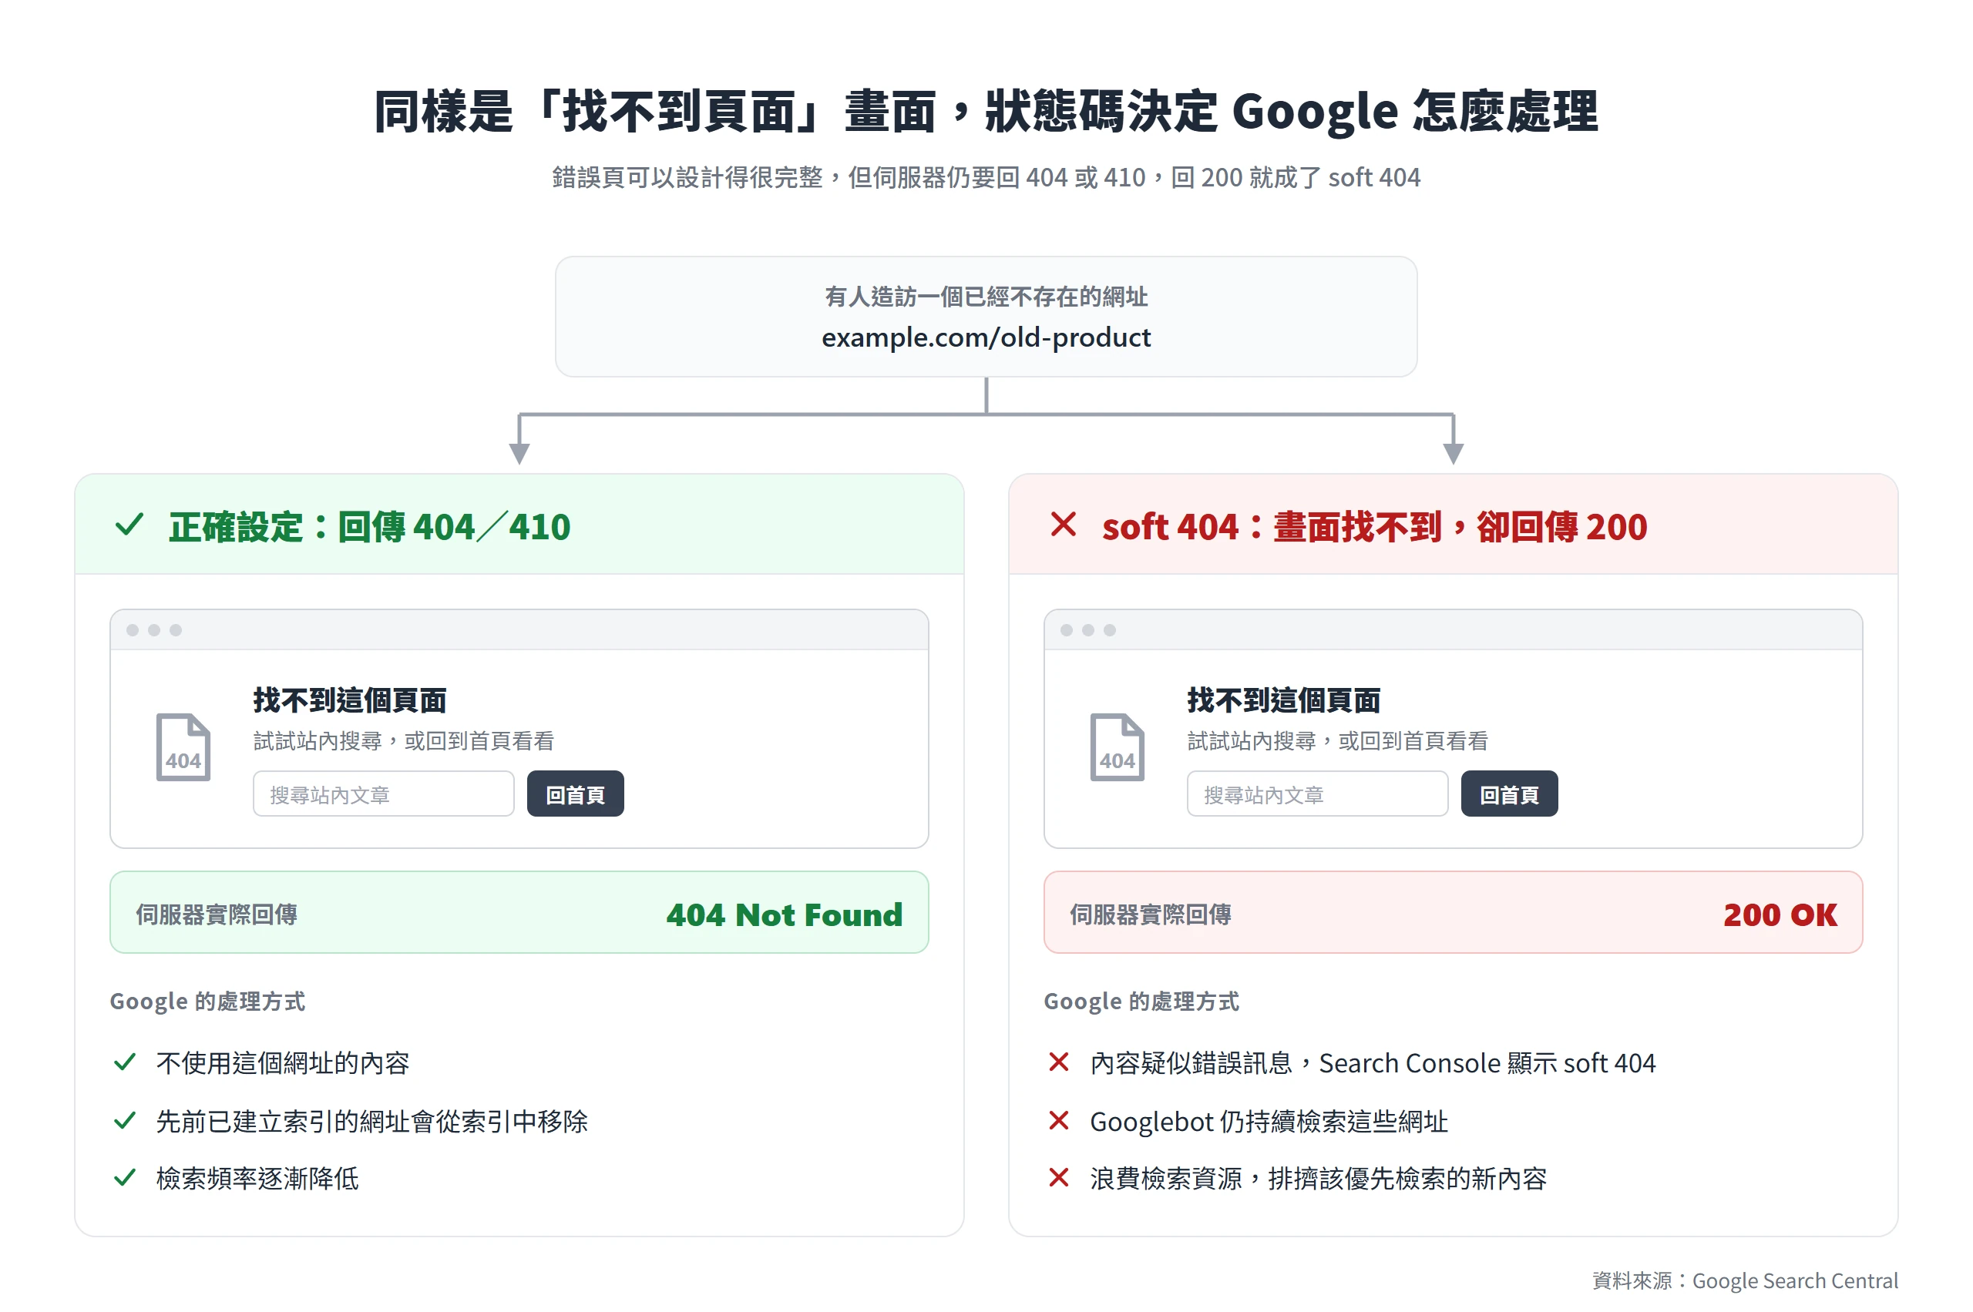Screen dimensions: 1973x1312
Task: Click the text Googlebot 仍持續檢索這些網址
Action: pos(1268,1121)
